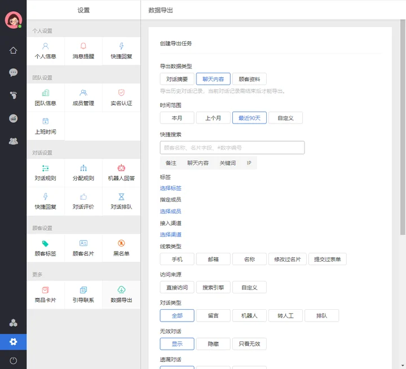This screenshot has height=369, width=406.
Task: Open the visitor footprint sidebar icon
Action: pos(13,95)
